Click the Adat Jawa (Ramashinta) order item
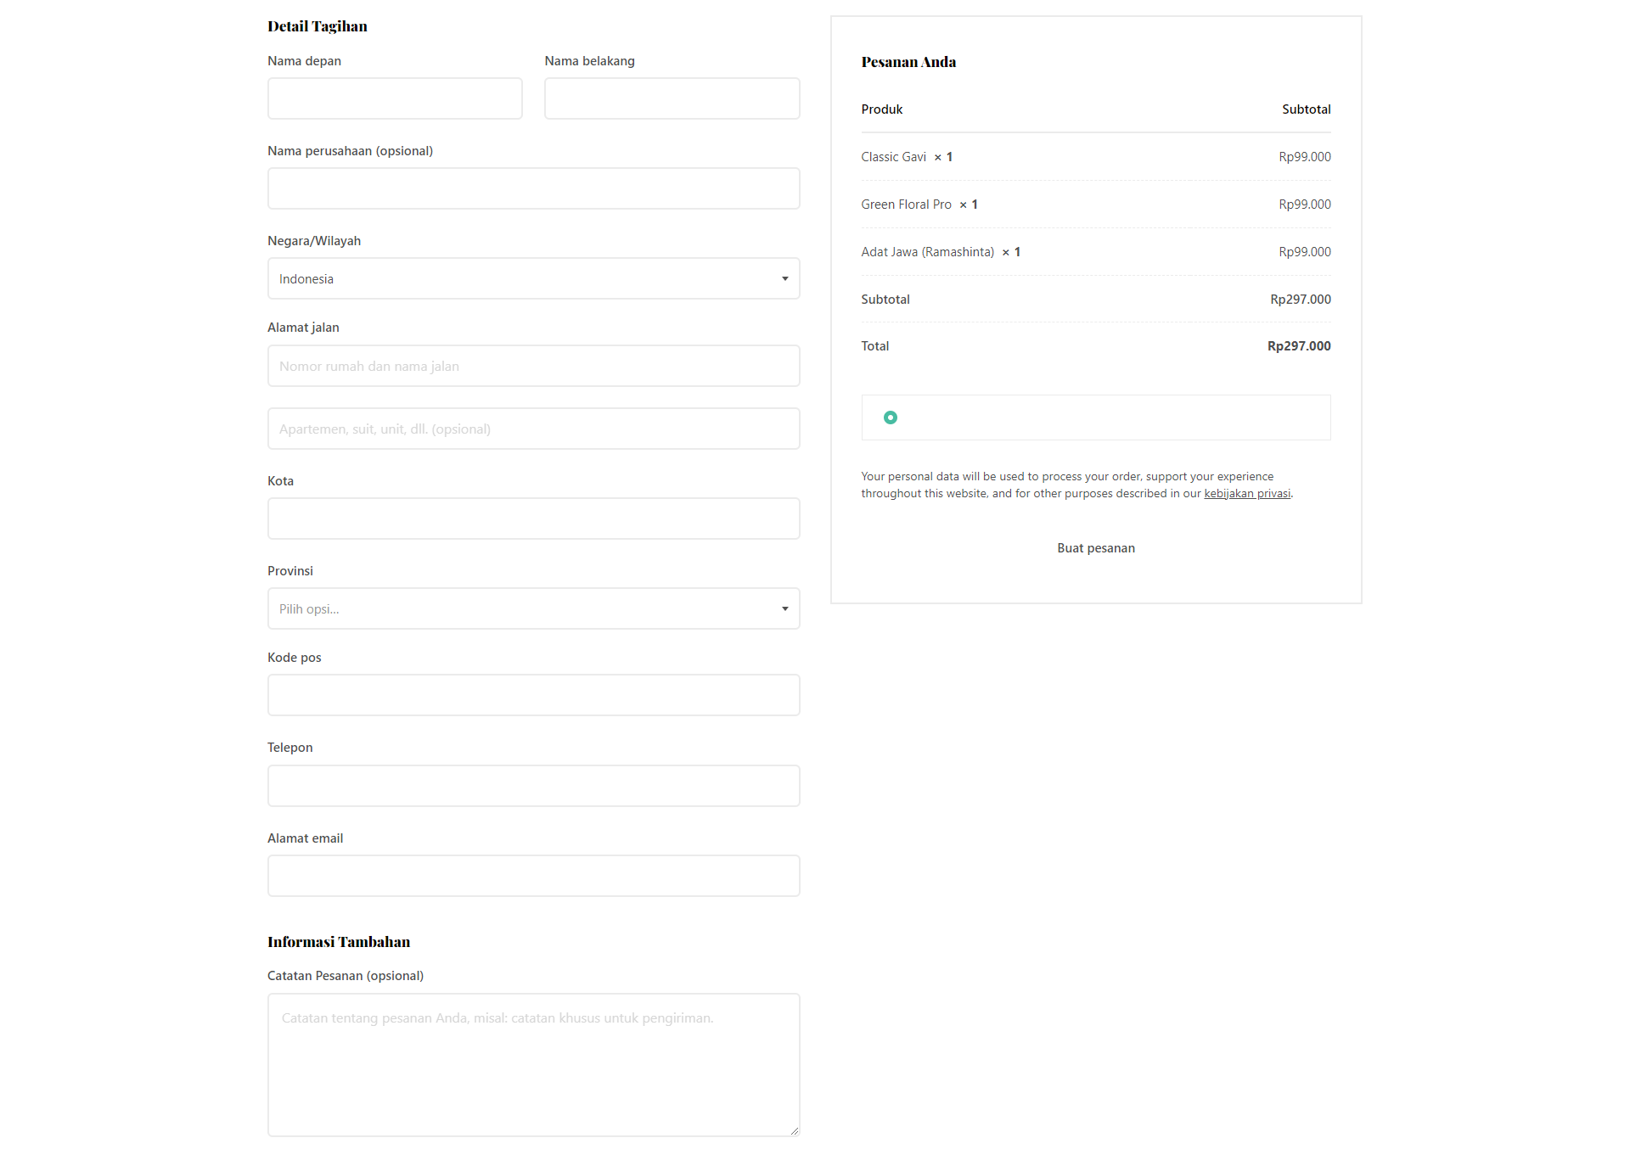Screen dimensions: 1630x1149 tap(927, 252)
